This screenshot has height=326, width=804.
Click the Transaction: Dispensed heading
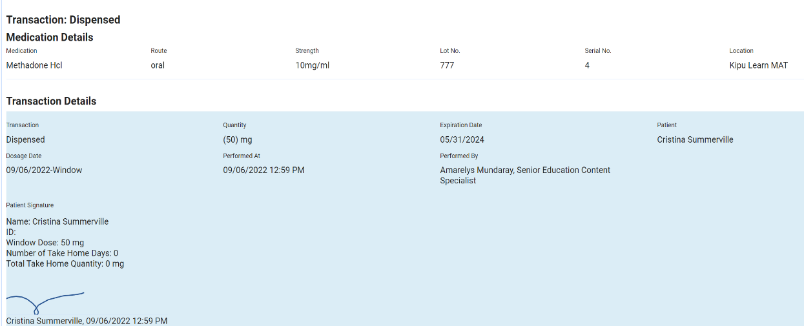[x=63, y=20]
